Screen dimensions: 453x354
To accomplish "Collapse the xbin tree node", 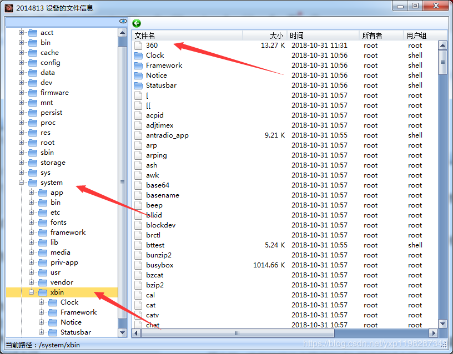I will [32, 292].
